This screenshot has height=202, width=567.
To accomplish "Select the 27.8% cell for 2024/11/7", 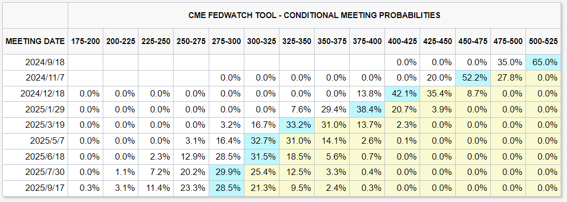I will [x=508, y=78].
